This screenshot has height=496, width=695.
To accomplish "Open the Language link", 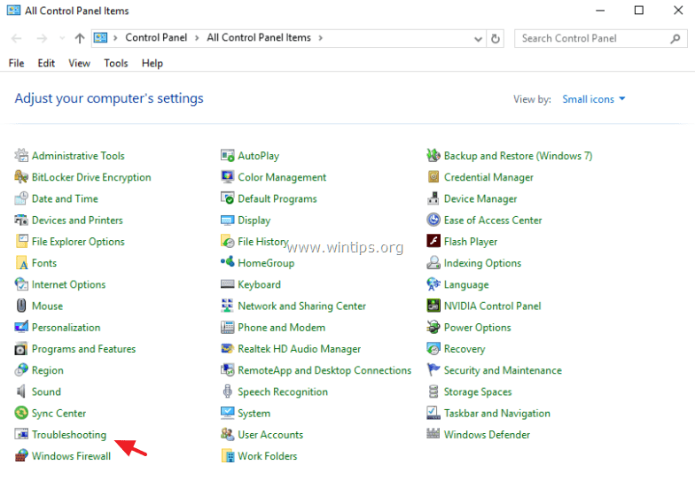I will 466,285.
